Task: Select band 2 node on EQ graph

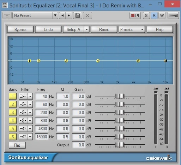Action: click(38, 61)
